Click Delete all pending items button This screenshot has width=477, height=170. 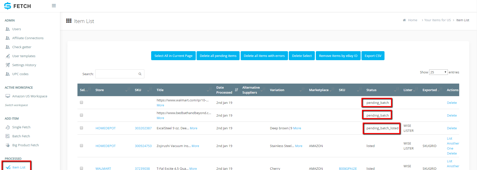pyautogui.click(x=218, y=56)
